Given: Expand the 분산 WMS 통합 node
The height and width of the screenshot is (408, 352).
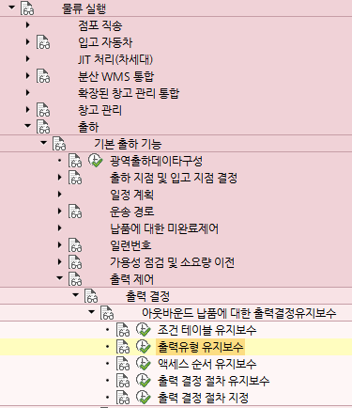Looking at the screenshot, I should click(x=28, y=75).
